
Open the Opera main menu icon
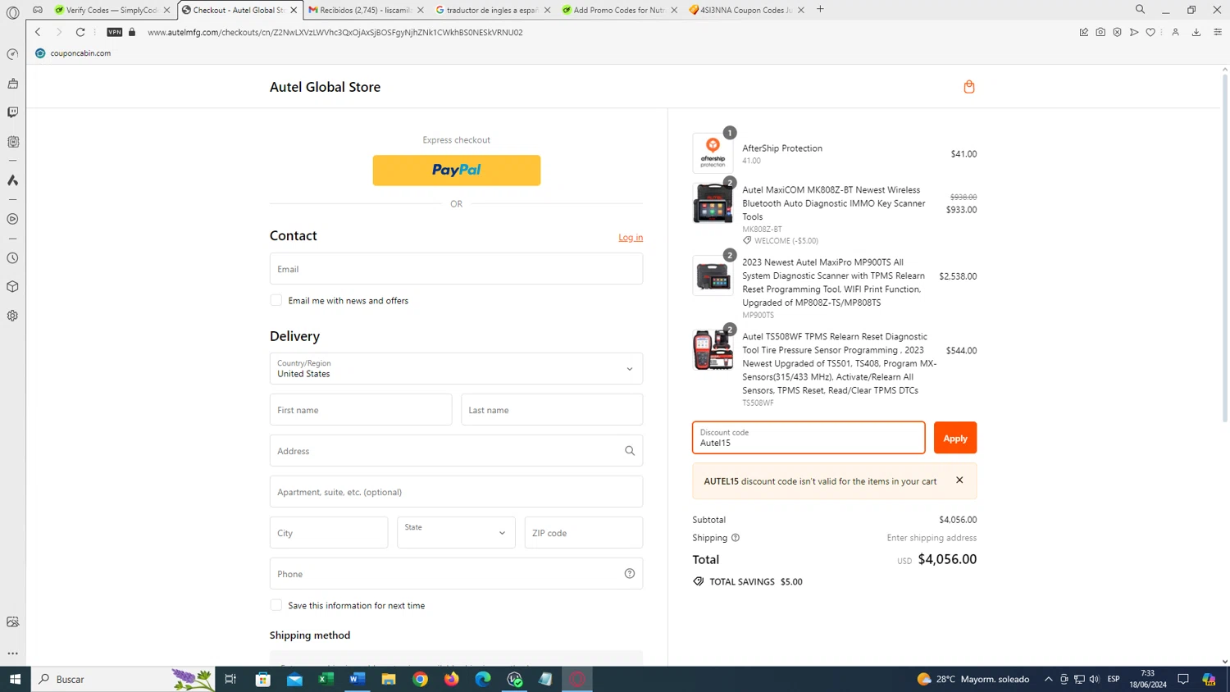[12, 12]
